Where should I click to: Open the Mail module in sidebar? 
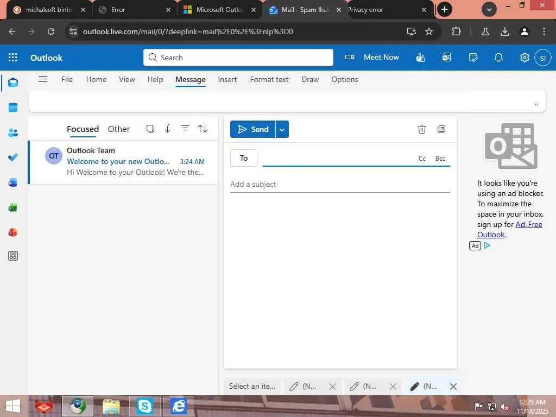point(13,83)
